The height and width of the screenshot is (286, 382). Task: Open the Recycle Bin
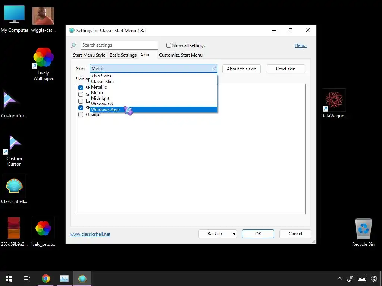coord(363,232)
